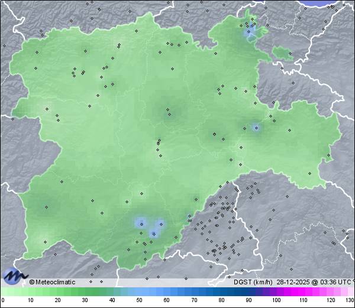Pick the 90 km/h purple on the scale
The height and width of the screenshot is (308, 355).
pyautogui.click(x=248, y=292)
